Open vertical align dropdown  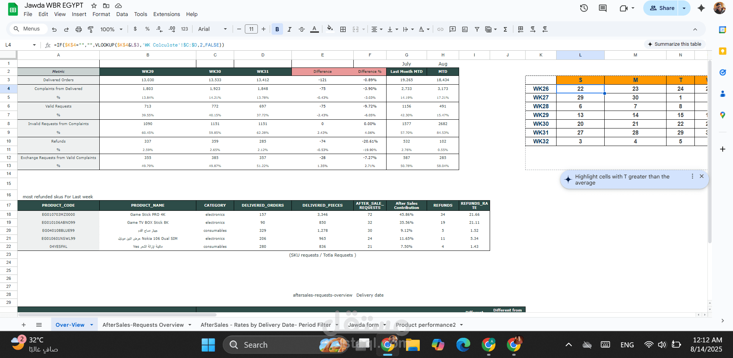pyautogui.click(x=393, y=29)
